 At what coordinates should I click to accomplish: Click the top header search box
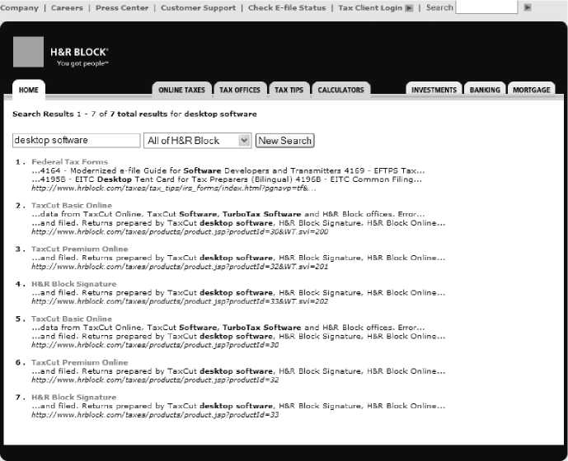tap(486, 7)
